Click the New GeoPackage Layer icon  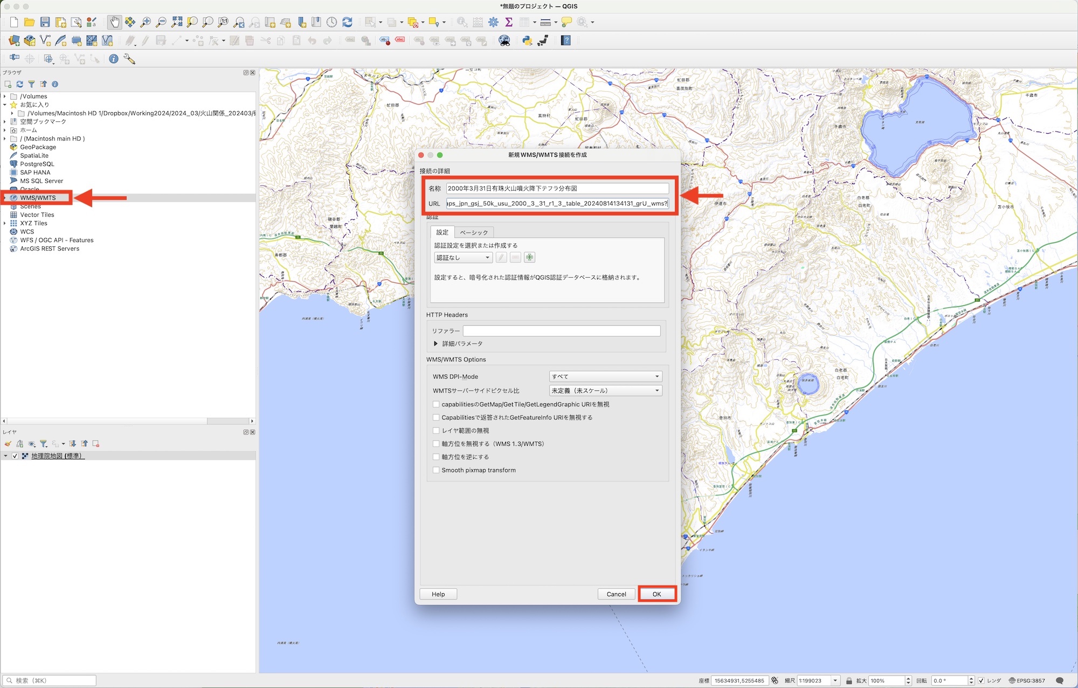30,40
